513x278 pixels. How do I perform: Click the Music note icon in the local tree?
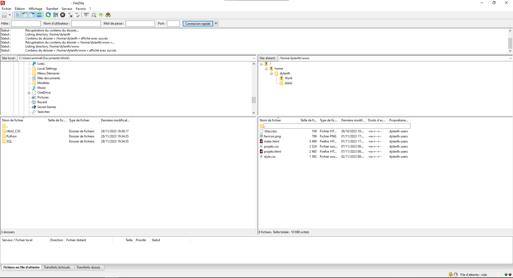point(34,88)
